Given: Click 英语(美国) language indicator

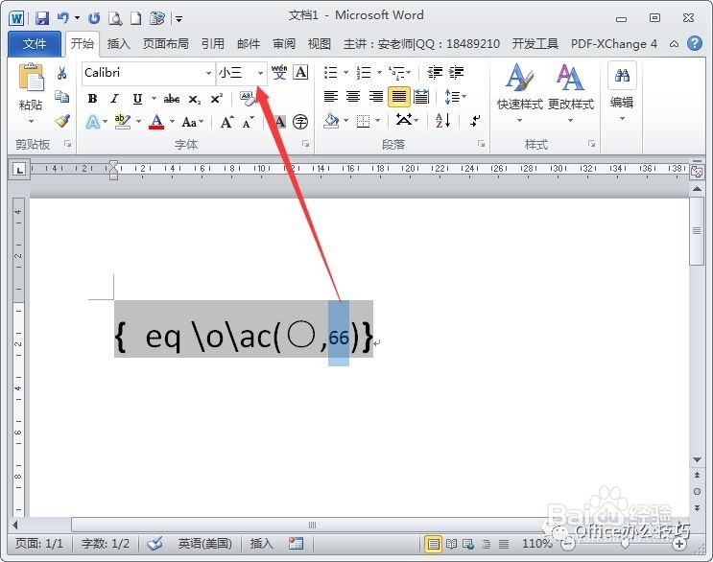Looking at the screenshot, I should pos(204,544).
